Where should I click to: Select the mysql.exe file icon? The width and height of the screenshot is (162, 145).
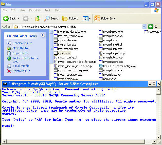pos(56,53)
